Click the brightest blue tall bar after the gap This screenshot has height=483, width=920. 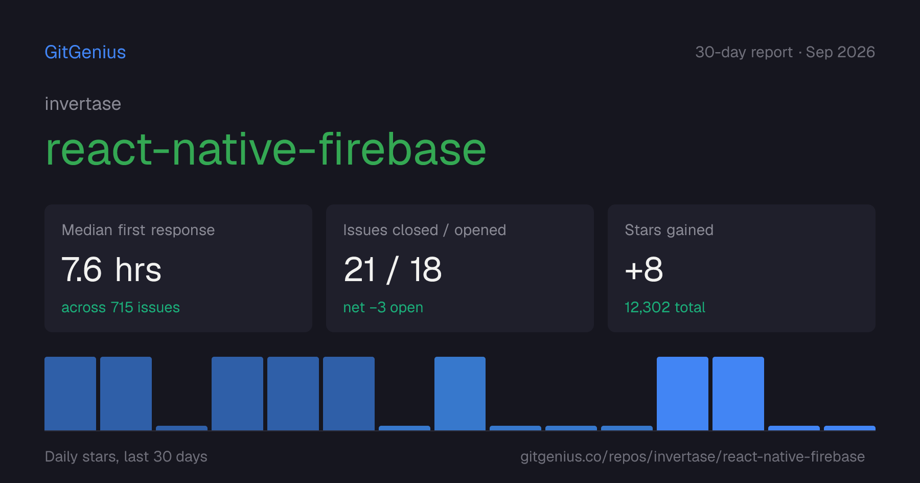pyautogui.click(x=682, y=394)
